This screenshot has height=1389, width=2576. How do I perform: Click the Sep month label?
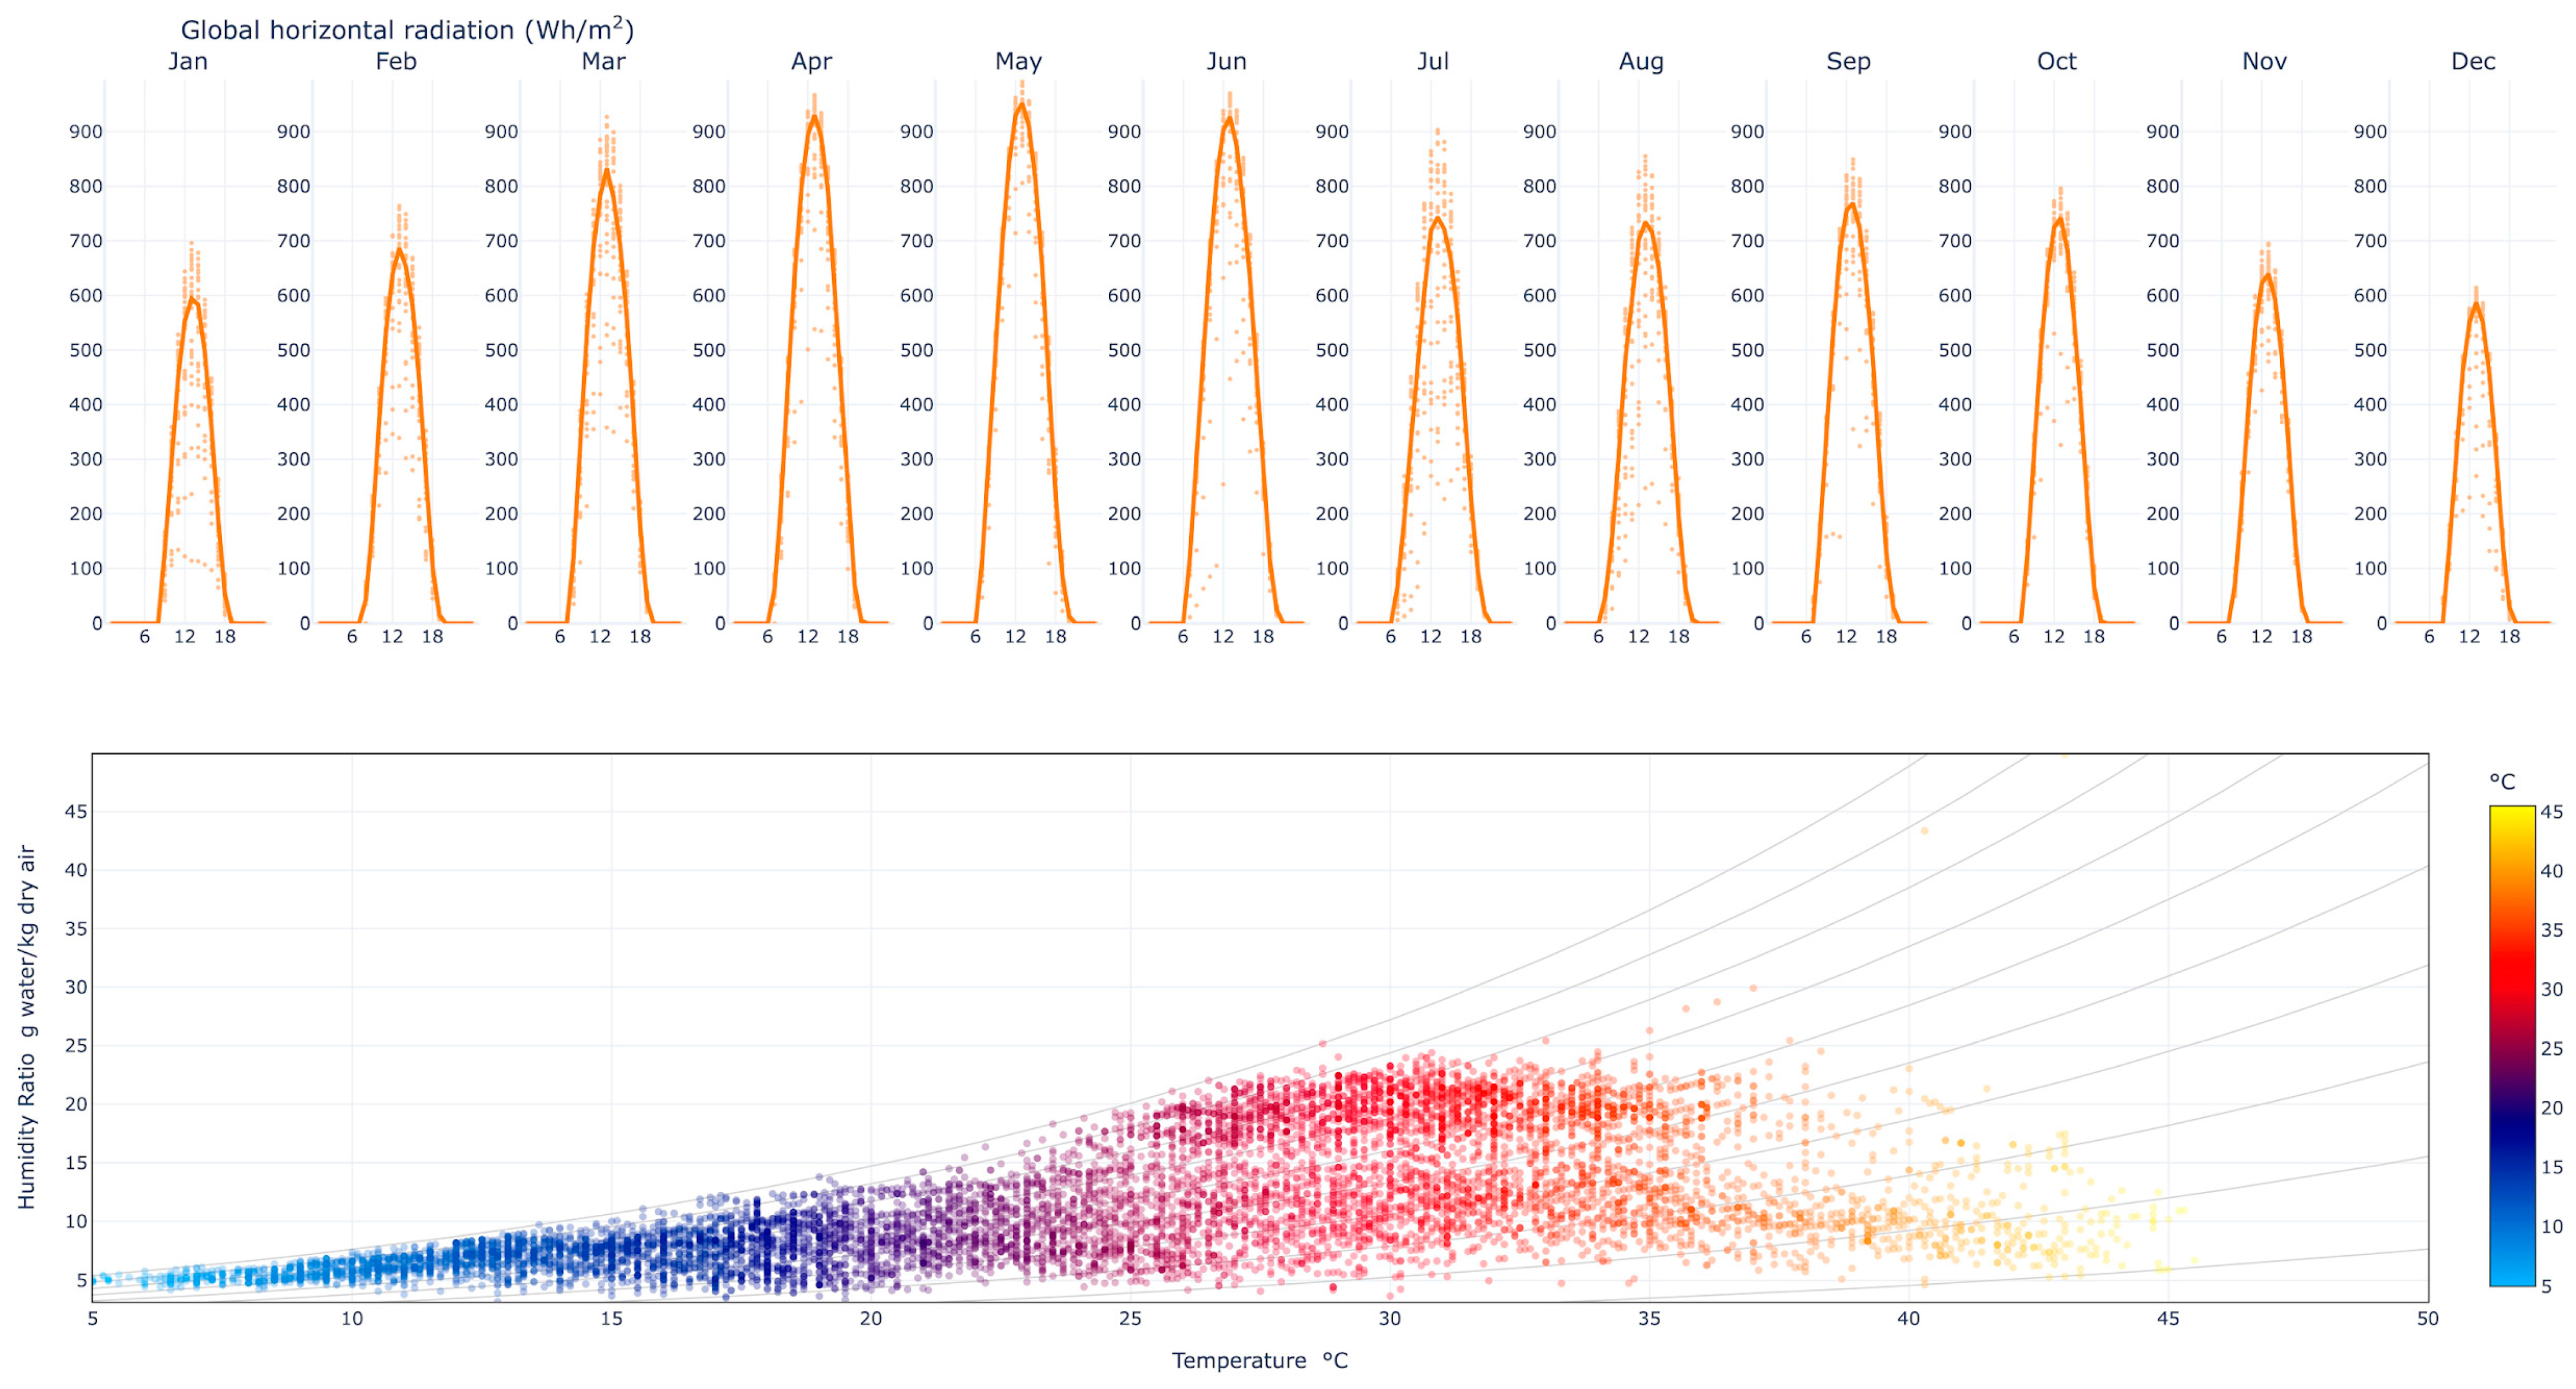tap(1848, 61)
